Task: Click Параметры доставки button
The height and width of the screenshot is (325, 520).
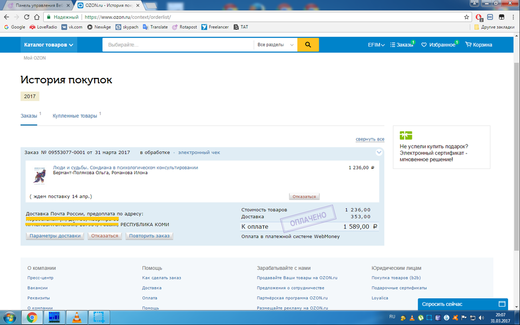Action: [55, 236]
